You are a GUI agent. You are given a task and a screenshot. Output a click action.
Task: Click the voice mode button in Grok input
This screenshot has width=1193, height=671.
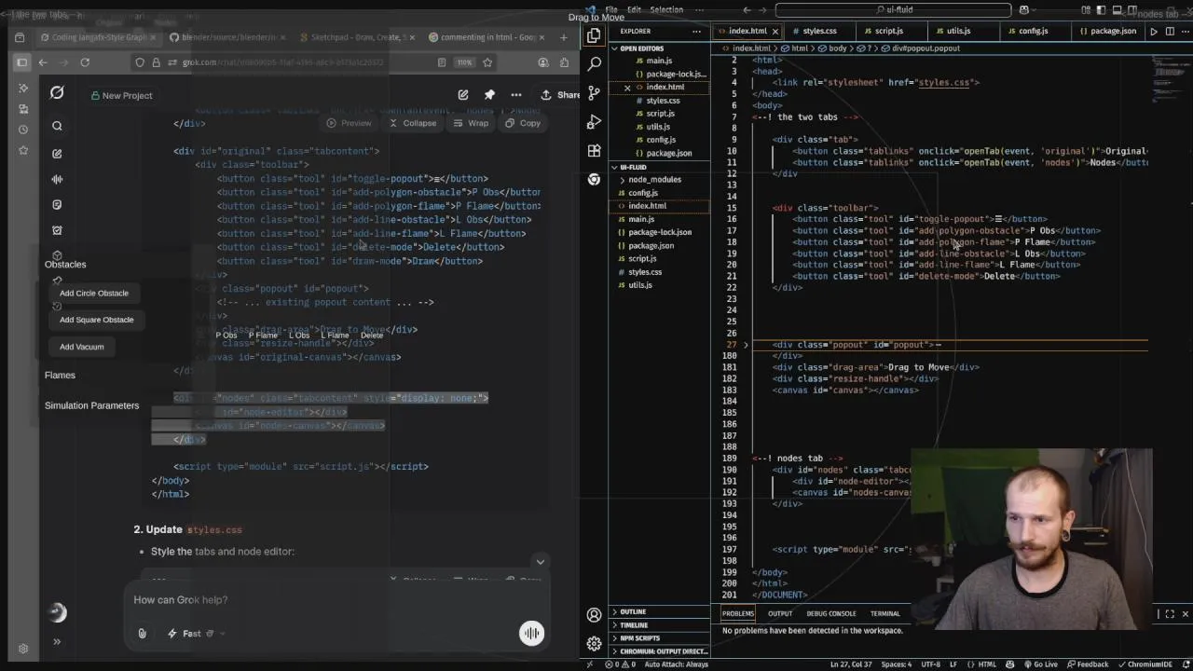point(531,633)
